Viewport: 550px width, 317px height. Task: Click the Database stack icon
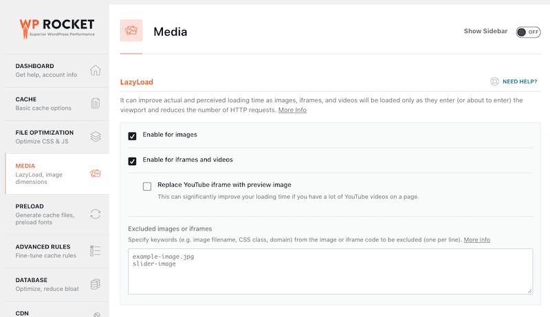coord(96,284)
